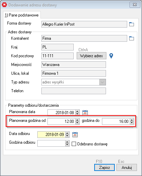Decrease Planowana godzina od with down arrow
This screenshot has width=142, height=176.
point(77,123)
